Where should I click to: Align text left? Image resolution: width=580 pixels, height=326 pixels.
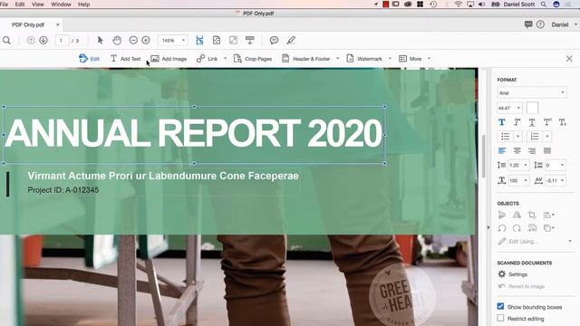(x=501, y=151)
